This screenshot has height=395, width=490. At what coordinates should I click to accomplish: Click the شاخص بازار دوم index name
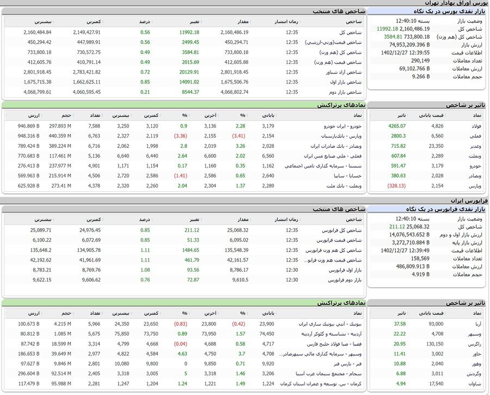tap(345, 92)
